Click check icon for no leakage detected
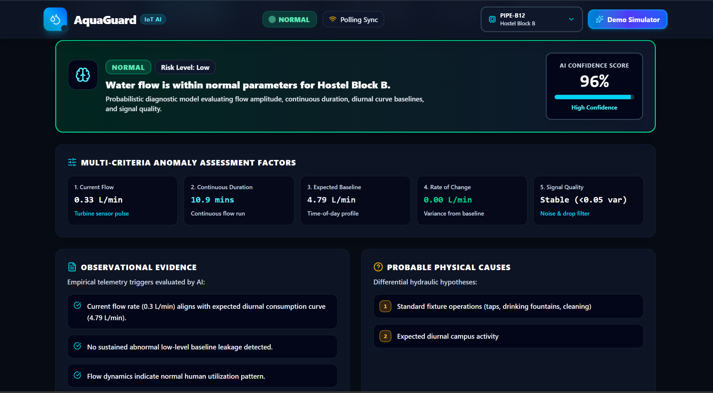This screenshot has height=393, width=713. (78, 346)
